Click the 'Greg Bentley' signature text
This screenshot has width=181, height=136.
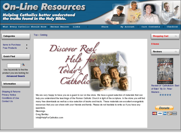pyautogui.click(x=42, y=114)
